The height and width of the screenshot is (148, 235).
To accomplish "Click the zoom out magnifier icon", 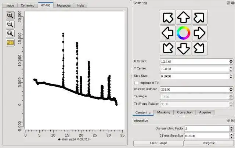I will [10, 25].
